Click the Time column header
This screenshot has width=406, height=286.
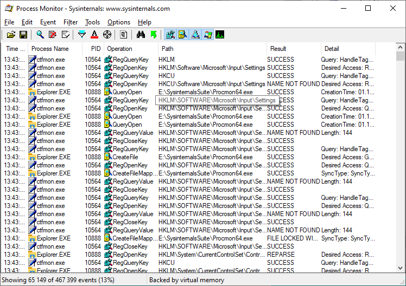point(15,49)
